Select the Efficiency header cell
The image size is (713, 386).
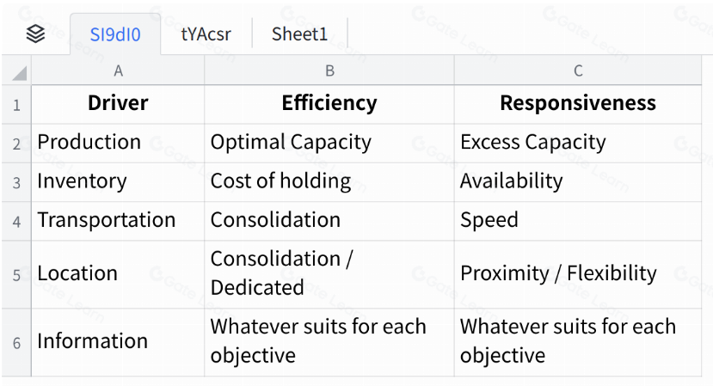point(329,105)
